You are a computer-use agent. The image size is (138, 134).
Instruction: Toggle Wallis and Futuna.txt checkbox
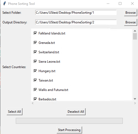click(35, 90)
